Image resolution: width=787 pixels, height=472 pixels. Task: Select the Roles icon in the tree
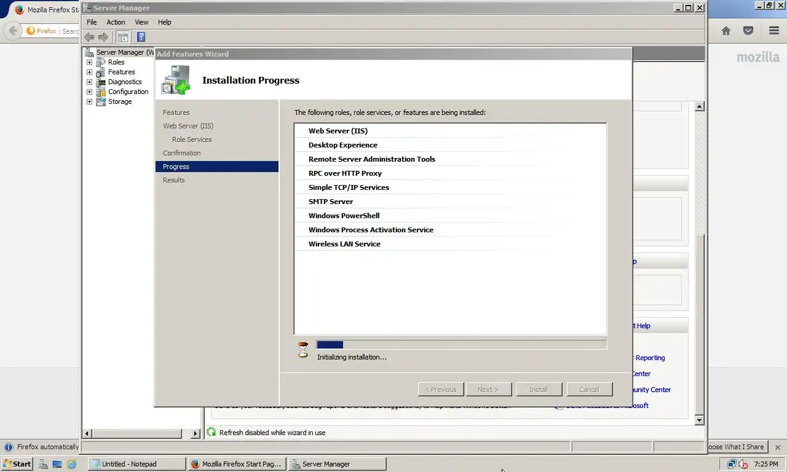pyautogui.click(x=100, y=62)
